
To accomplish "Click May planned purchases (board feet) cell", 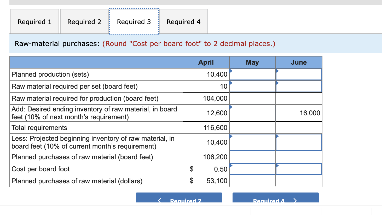I will 252,157.
